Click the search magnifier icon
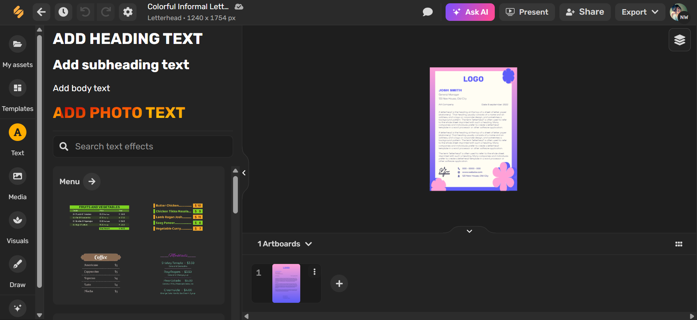697x320 pixels. pos(64,146)
